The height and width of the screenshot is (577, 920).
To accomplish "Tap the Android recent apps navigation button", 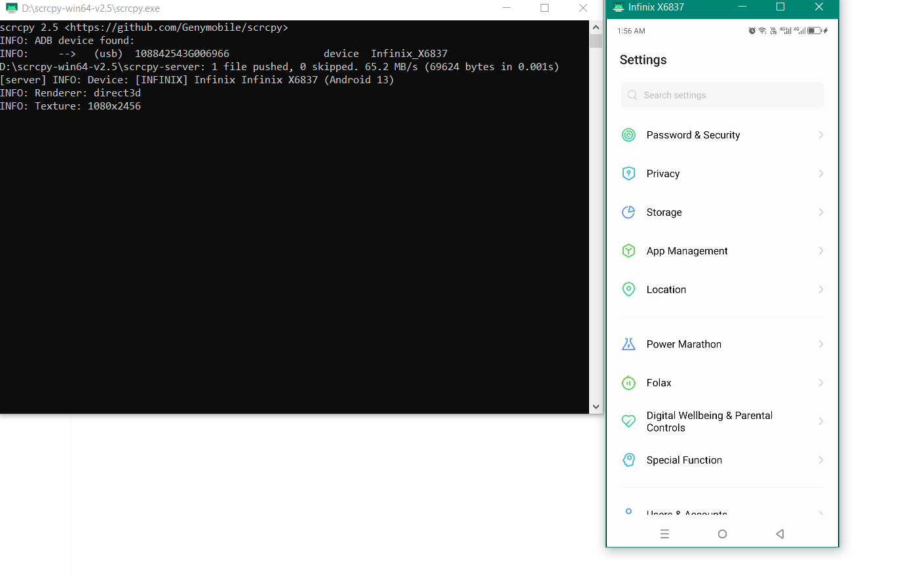I will click(664, 534).
